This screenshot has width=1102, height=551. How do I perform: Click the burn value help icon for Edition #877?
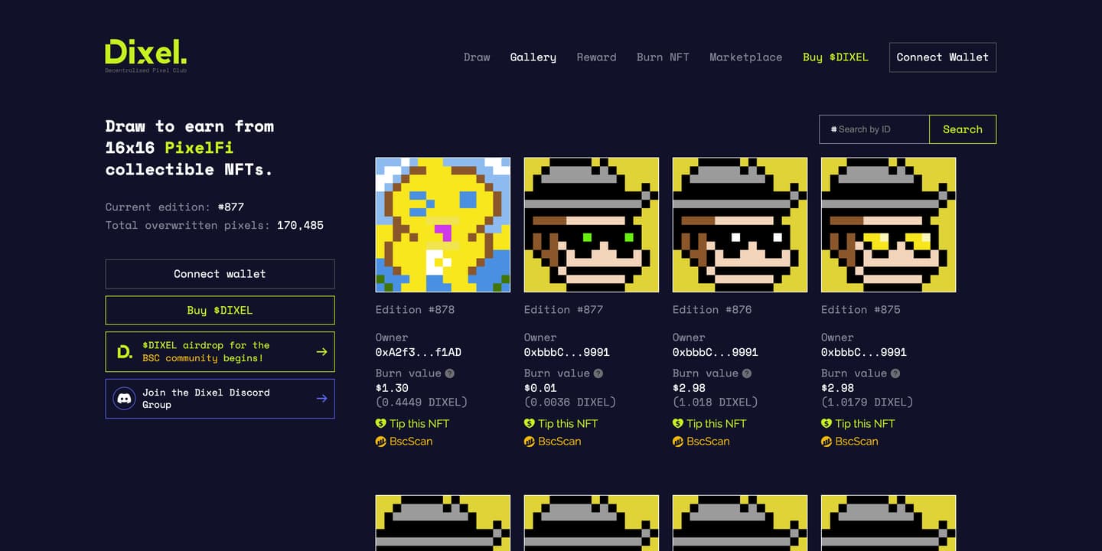pyautogui.click(x=598, y=373)
